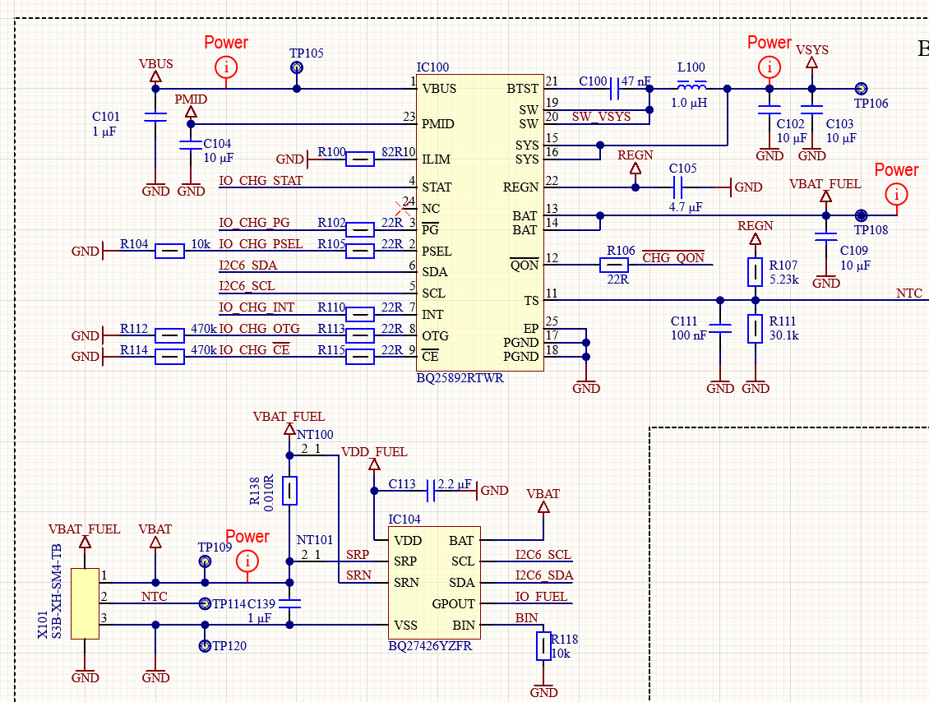Select test point TP105
Image resolution: width=929 pixels, height=702 pixels.
[297, 68]
